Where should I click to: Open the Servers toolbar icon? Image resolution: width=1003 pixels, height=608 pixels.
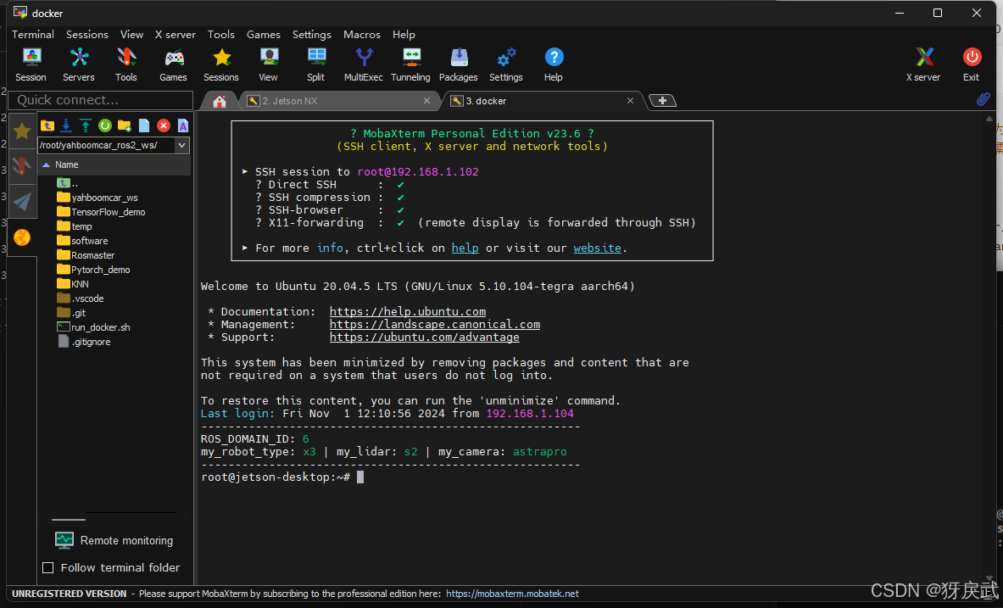tap(79, 64)
